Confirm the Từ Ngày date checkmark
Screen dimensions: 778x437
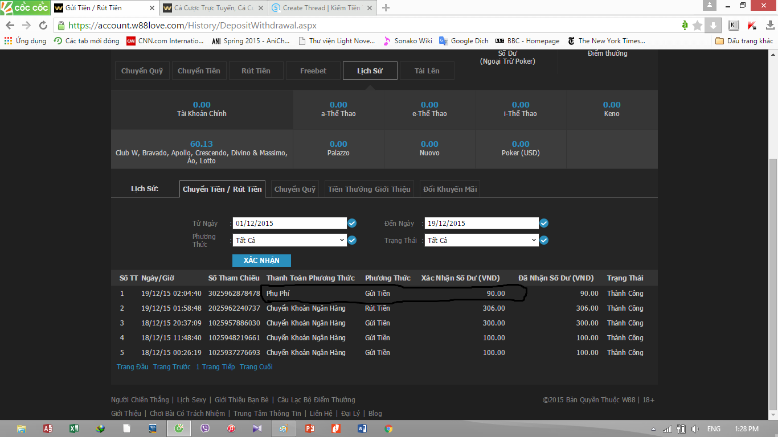coord(352,223)
